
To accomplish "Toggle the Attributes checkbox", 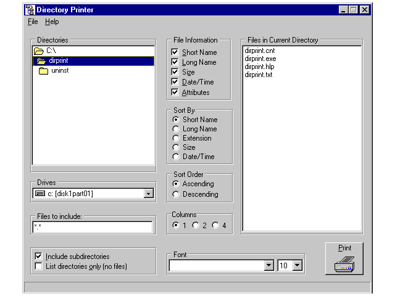I will pos(175,92).
